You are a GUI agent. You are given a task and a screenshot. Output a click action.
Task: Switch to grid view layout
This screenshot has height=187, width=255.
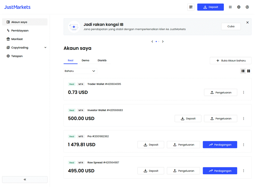click(249, 71)
